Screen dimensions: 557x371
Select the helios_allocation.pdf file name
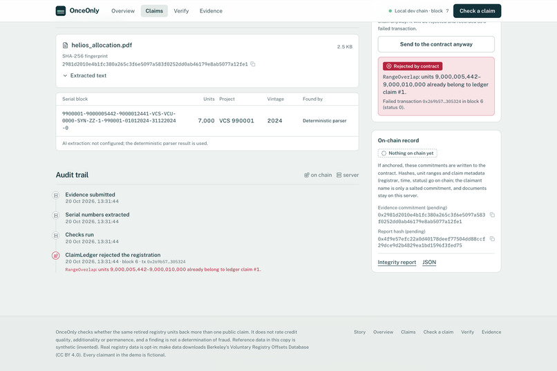click(x=102, y=45)
